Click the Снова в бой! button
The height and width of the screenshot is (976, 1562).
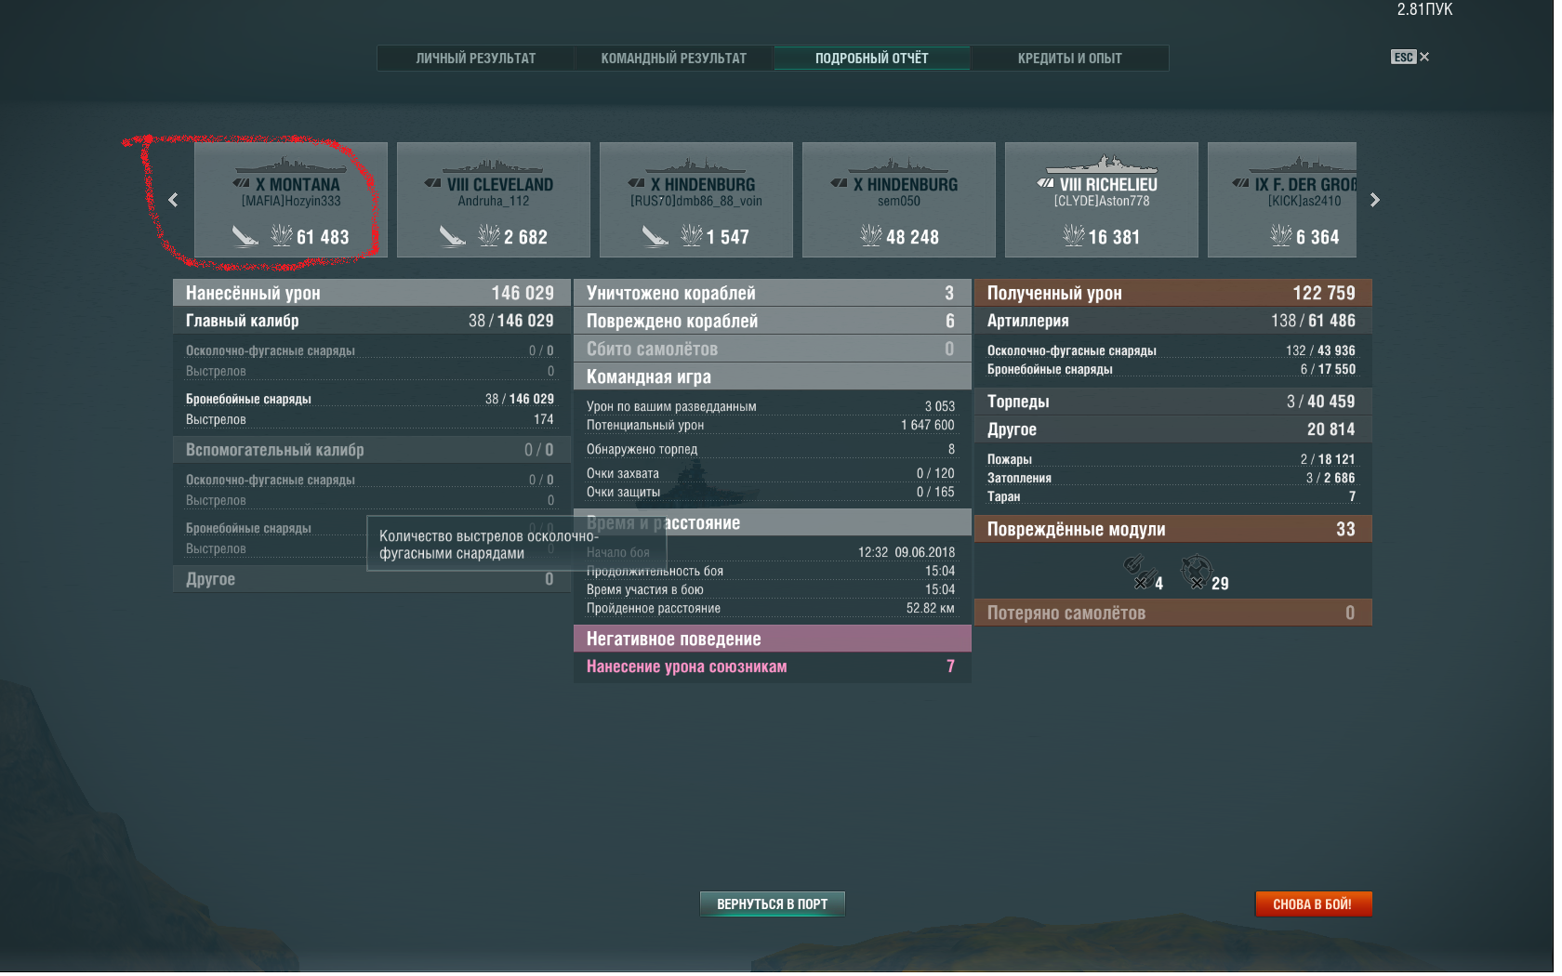[x=1313, y=903]
